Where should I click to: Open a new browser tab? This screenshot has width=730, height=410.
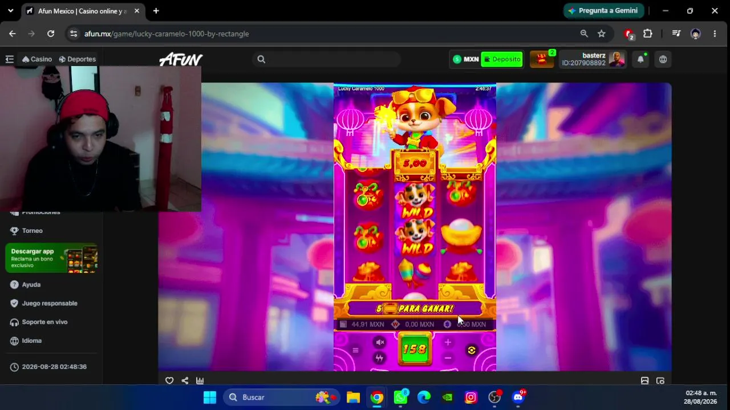[156, 11]
